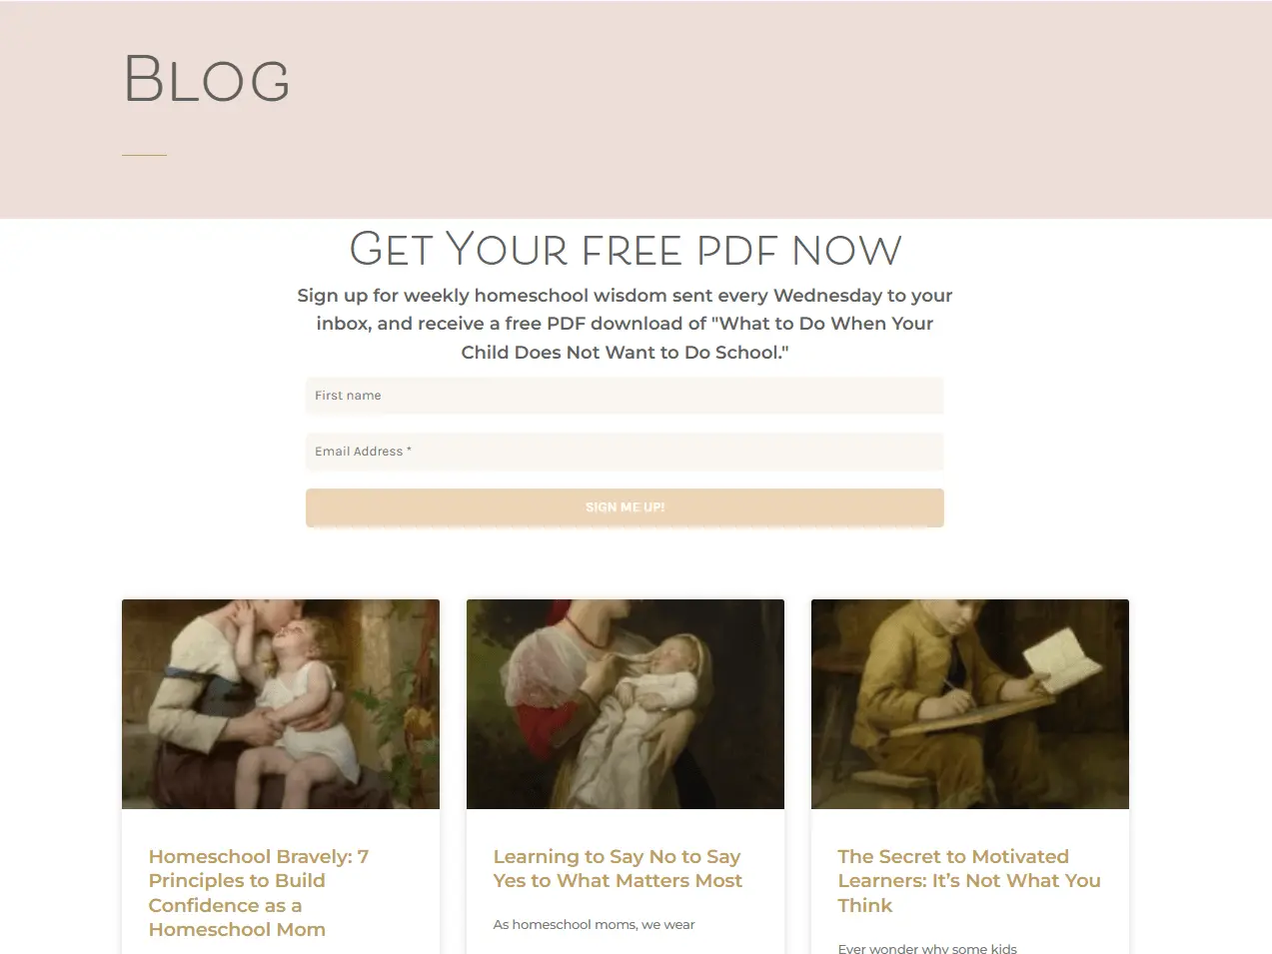Click the gold divider line under Blog
Viewport: 1272px width, 954px height.
click(144, 155)
